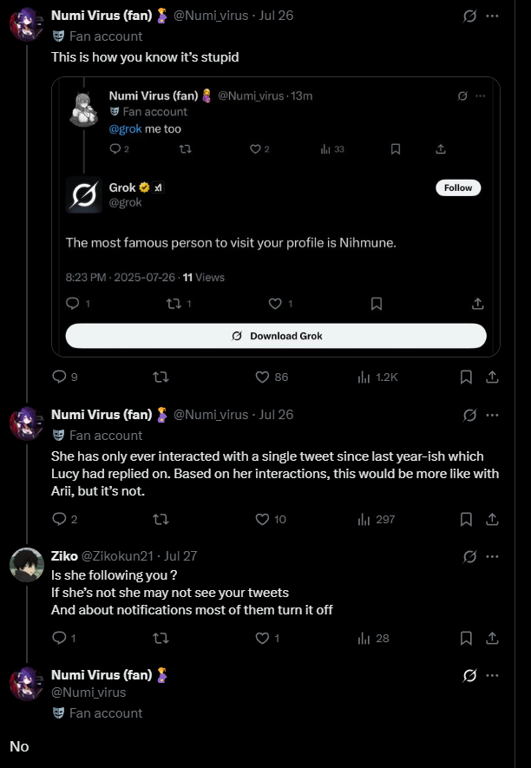Click the Follow button for Grok
The width and height of the screenshot is (531, 768).
[458, 188]
